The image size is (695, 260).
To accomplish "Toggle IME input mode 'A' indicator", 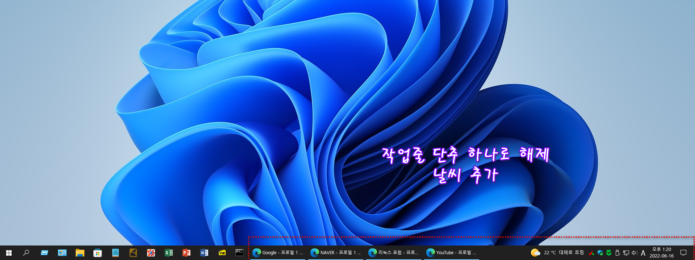I will [x=643, y=253].
